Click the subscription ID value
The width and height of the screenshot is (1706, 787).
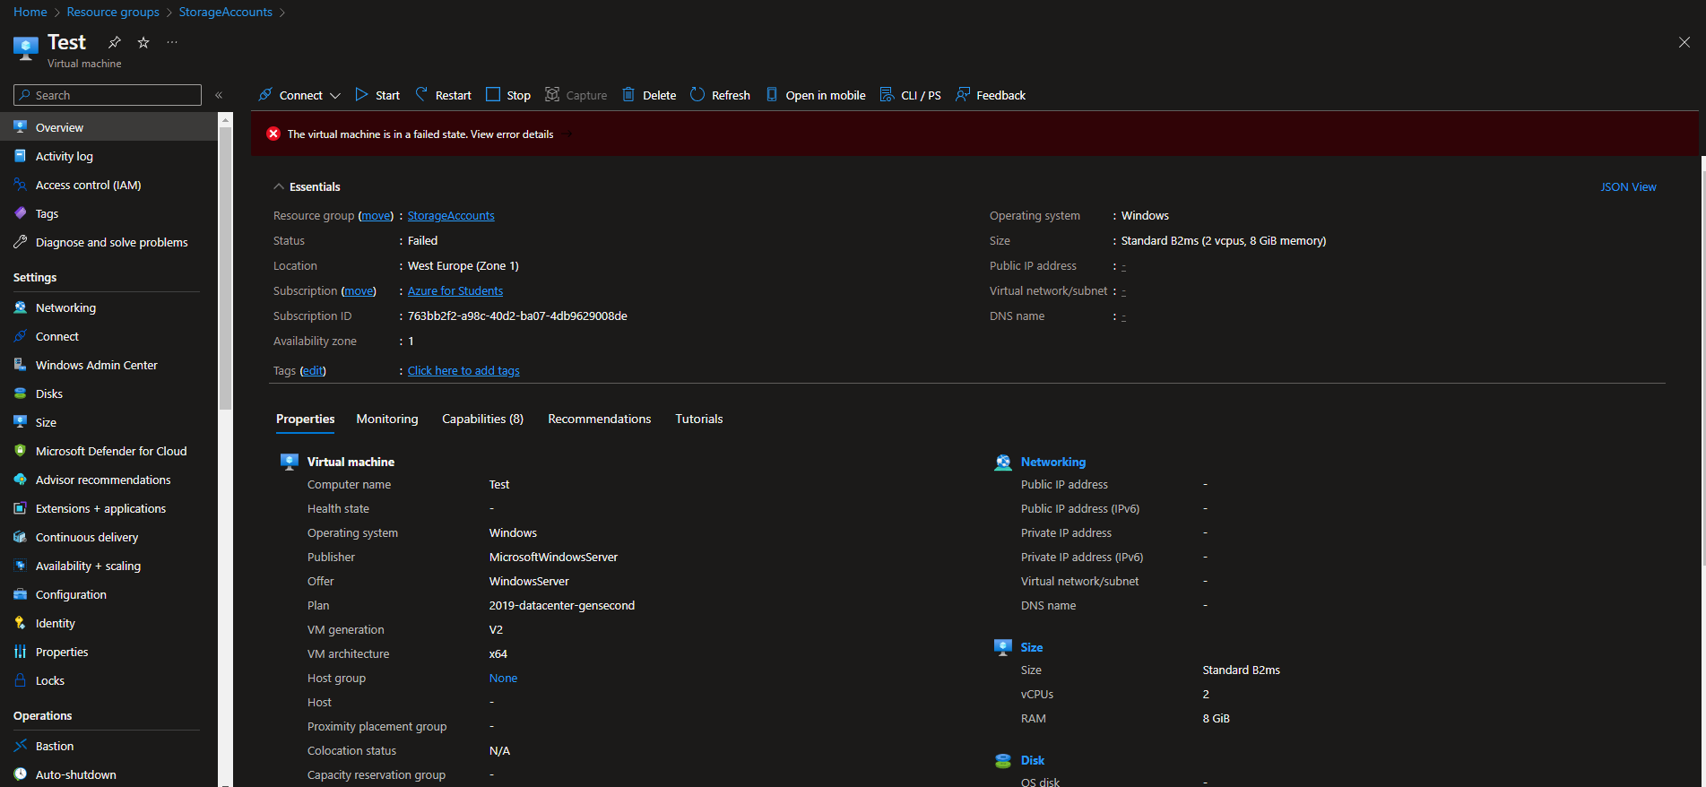coord(517,316)
